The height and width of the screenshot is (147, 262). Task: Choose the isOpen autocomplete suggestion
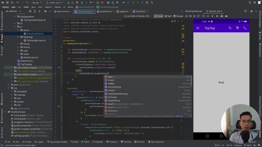coord(148,83)
